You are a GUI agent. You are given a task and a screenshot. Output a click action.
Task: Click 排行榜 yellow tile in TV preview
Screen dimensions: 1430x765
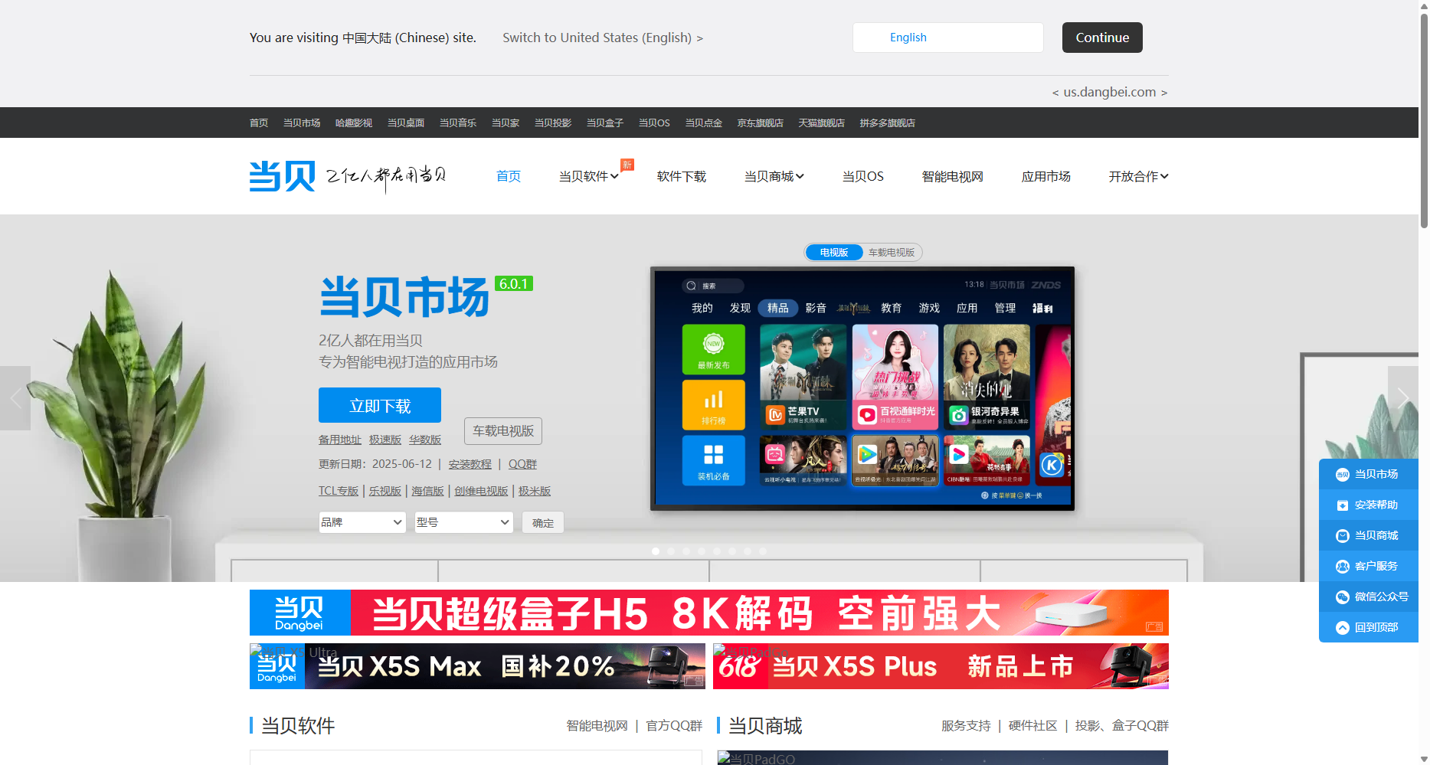click(713, 404)
